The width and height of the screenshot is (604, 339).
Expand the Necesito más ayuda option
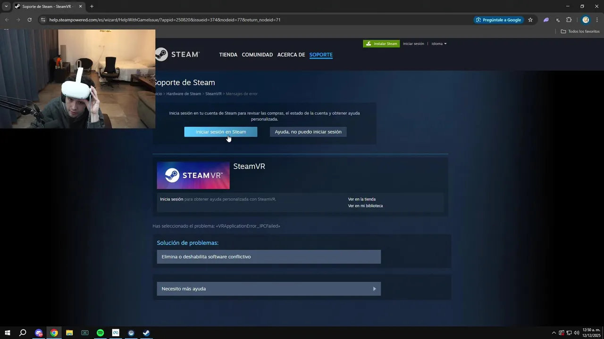(x=269, y=289)
